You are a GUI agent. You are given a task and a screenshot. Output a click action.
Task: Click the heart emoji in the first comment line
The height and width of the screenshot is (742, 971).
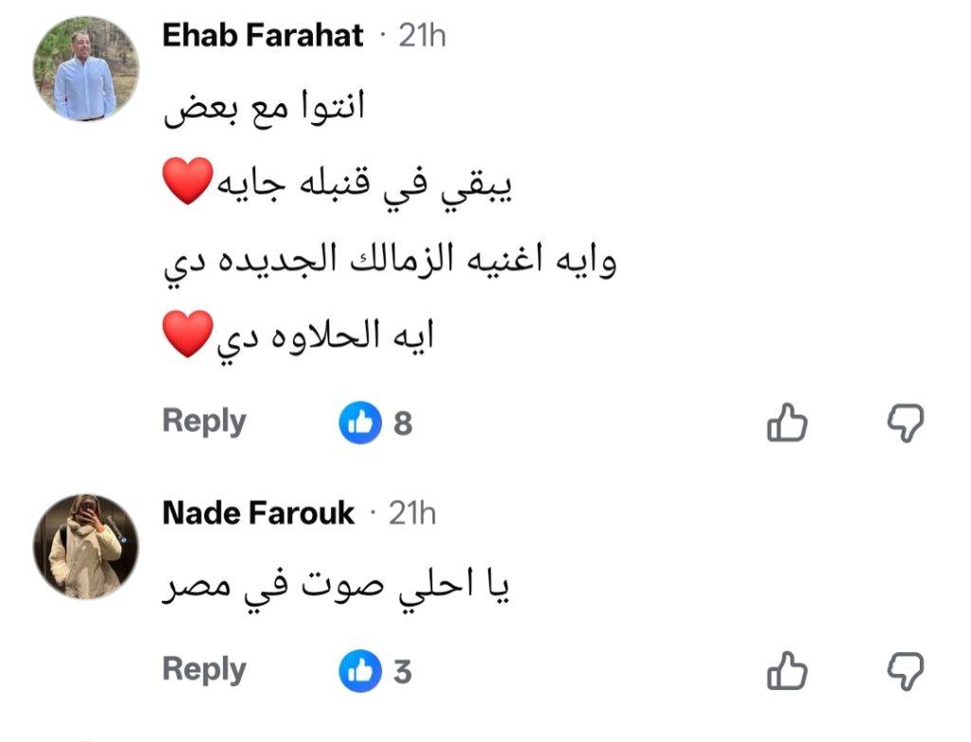(186, 181)
